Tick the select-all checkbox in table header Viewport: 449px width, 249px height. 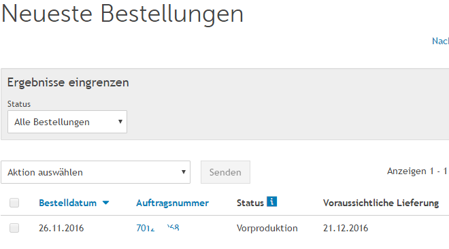pyautogui.click(x=14, y=203)
